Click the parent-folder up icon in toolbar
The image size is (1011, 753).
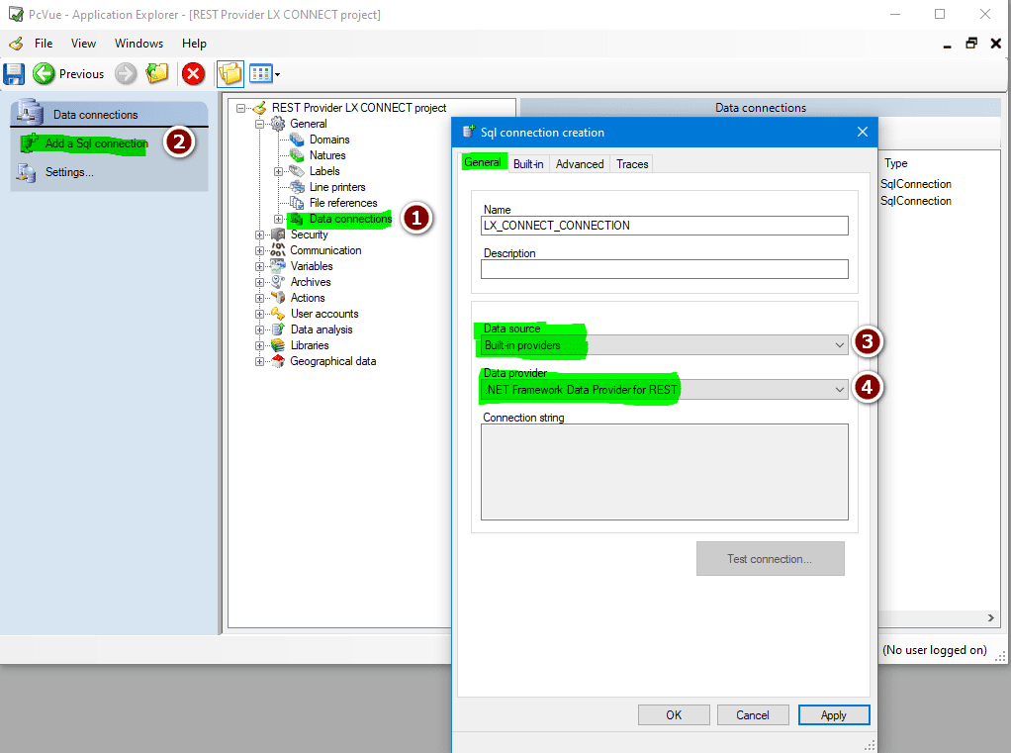point(156,73)
